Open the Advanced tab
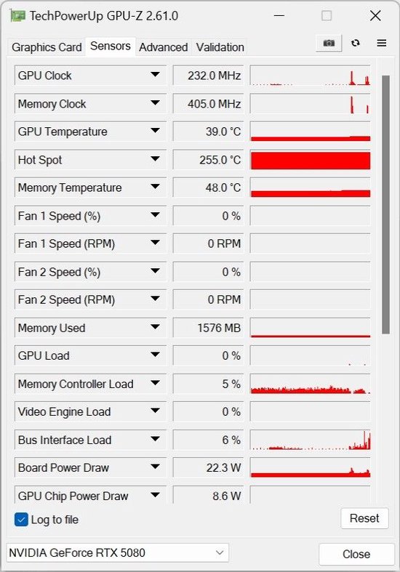The image size is (400, 572). pos(163,47)
